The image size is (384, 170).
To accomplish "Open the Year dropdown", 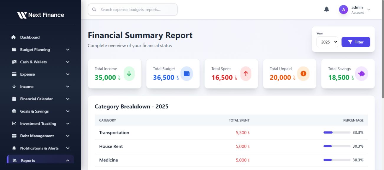I will pyautogui.click(x=327, y=42).
